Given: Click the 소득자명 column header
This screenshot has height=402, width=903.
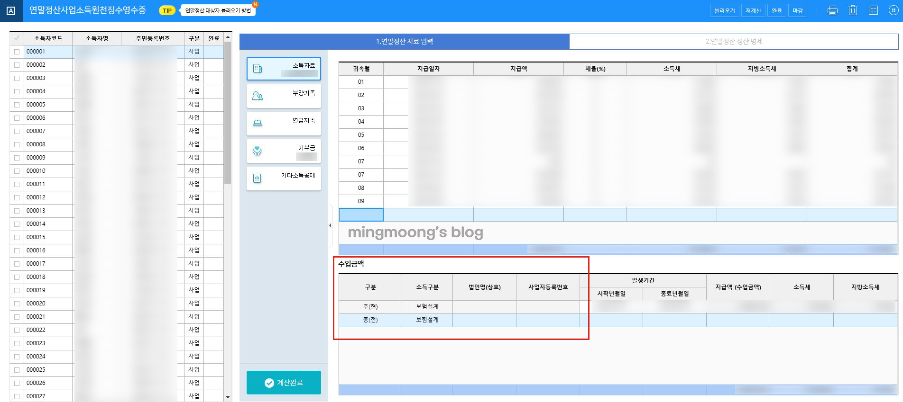Looking at the screenshot, I should [97, 38].
